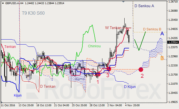Click the 1.22330 price axis label
The width and height of the screenshot is (179, 109).
(173, 65)
